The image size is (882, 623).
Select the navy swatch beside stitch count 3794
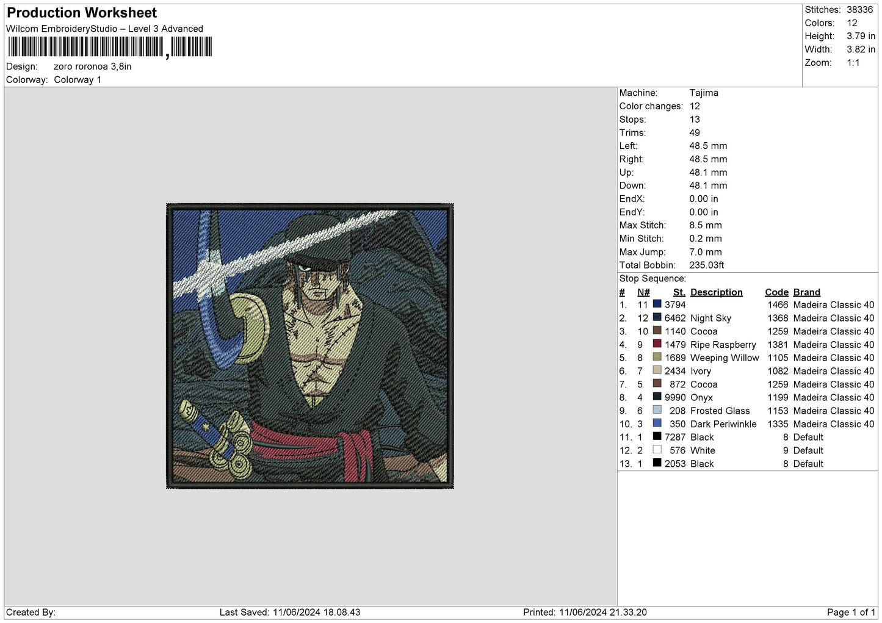(x=657, y=304)
